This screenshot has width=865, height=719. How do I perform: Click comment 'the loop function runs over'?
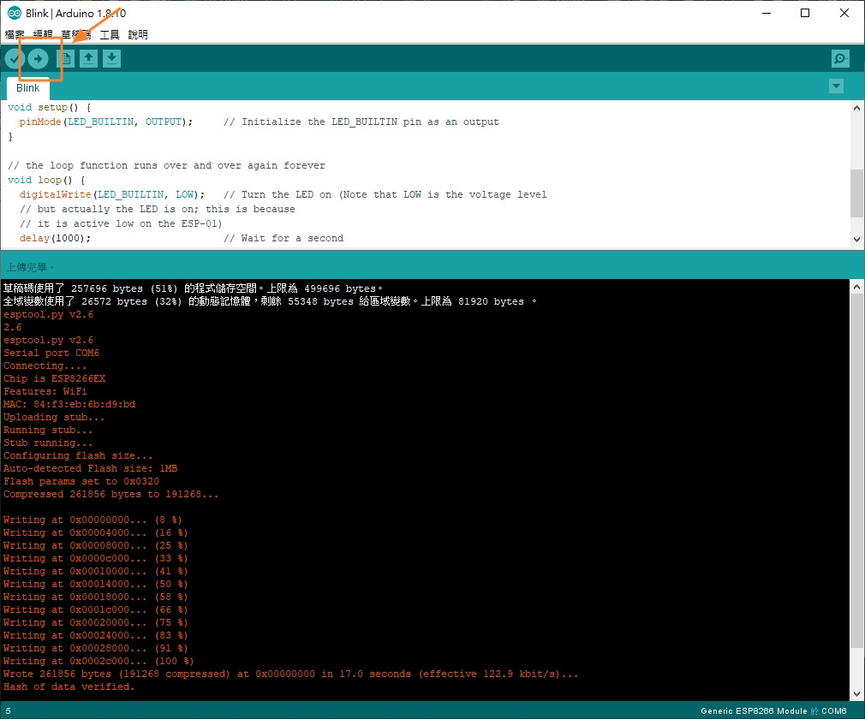pyautogui.click(x=167, y=165)
